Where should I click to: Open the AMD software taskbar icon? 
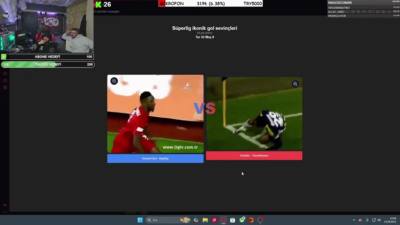pyautogui.click(x=214, y=220)
